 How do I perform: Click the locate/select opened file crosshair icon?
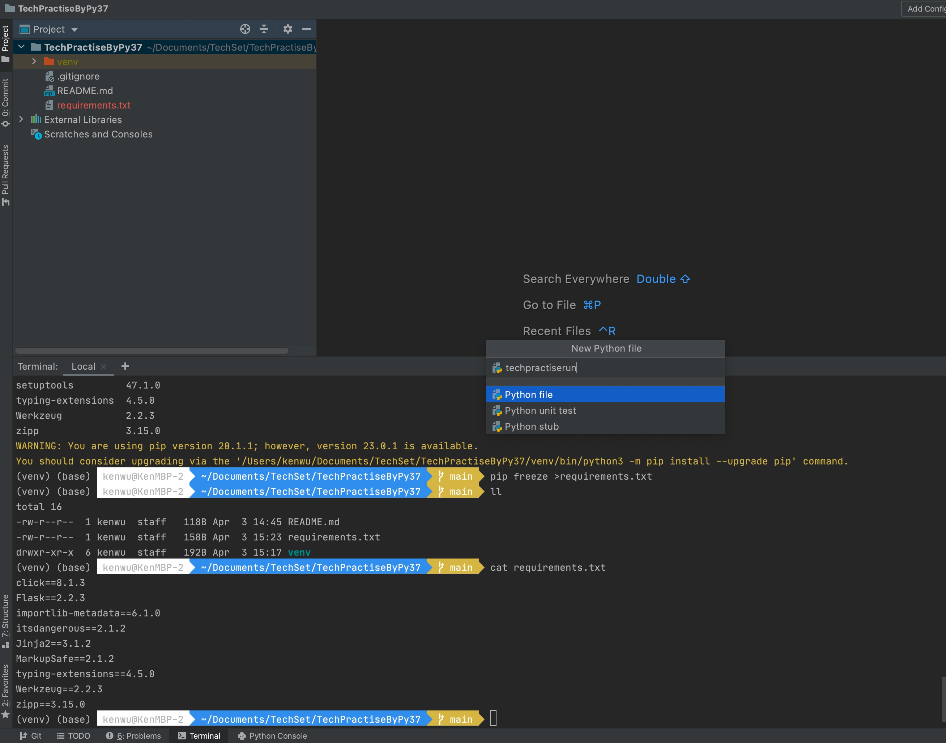pyautogui.click(x=245, y=29)
